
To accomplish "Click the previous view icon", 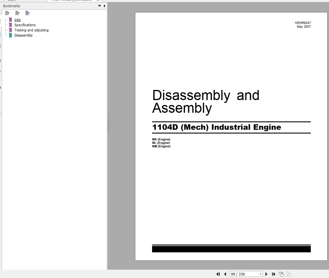I will pyautogui.click(x=281, y=274).
